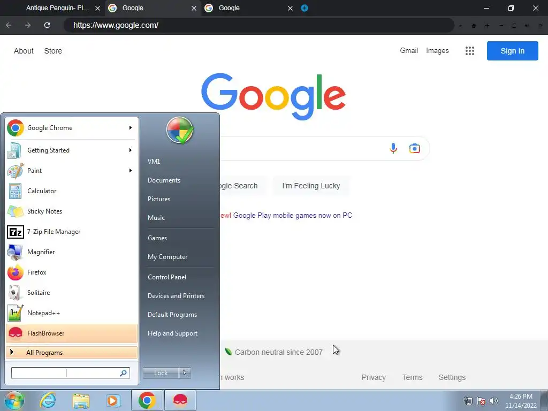
Task: Expand Google Chrome jump list arrow
Action: click(x=131, y=128)
